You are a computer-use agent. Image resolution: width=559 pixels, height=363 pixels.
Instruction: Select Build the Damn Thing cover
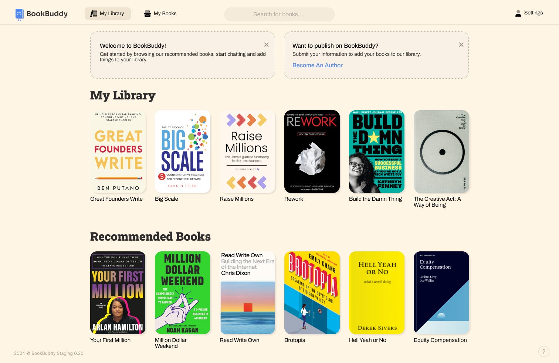click(377, 152)
